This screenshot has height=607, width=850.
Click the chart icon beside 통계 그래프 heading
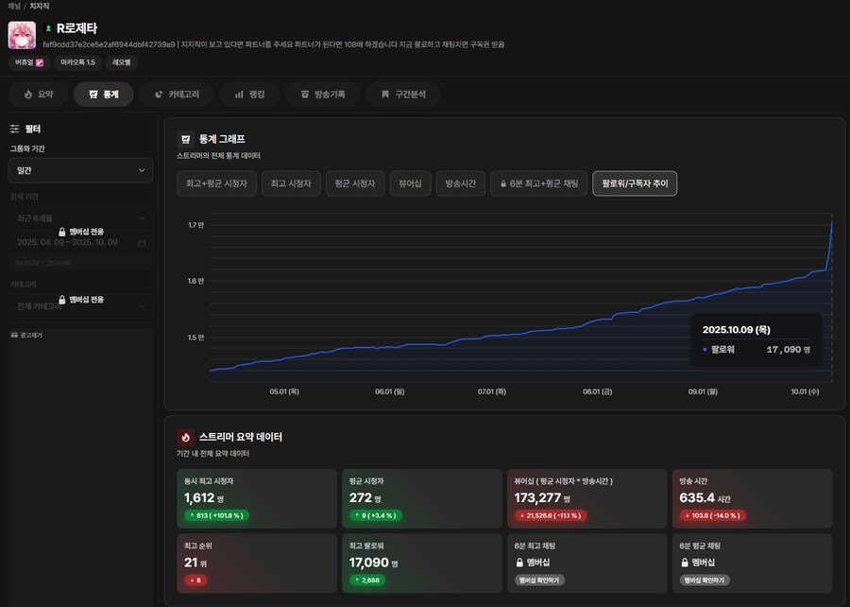click(x=186, y=139)
